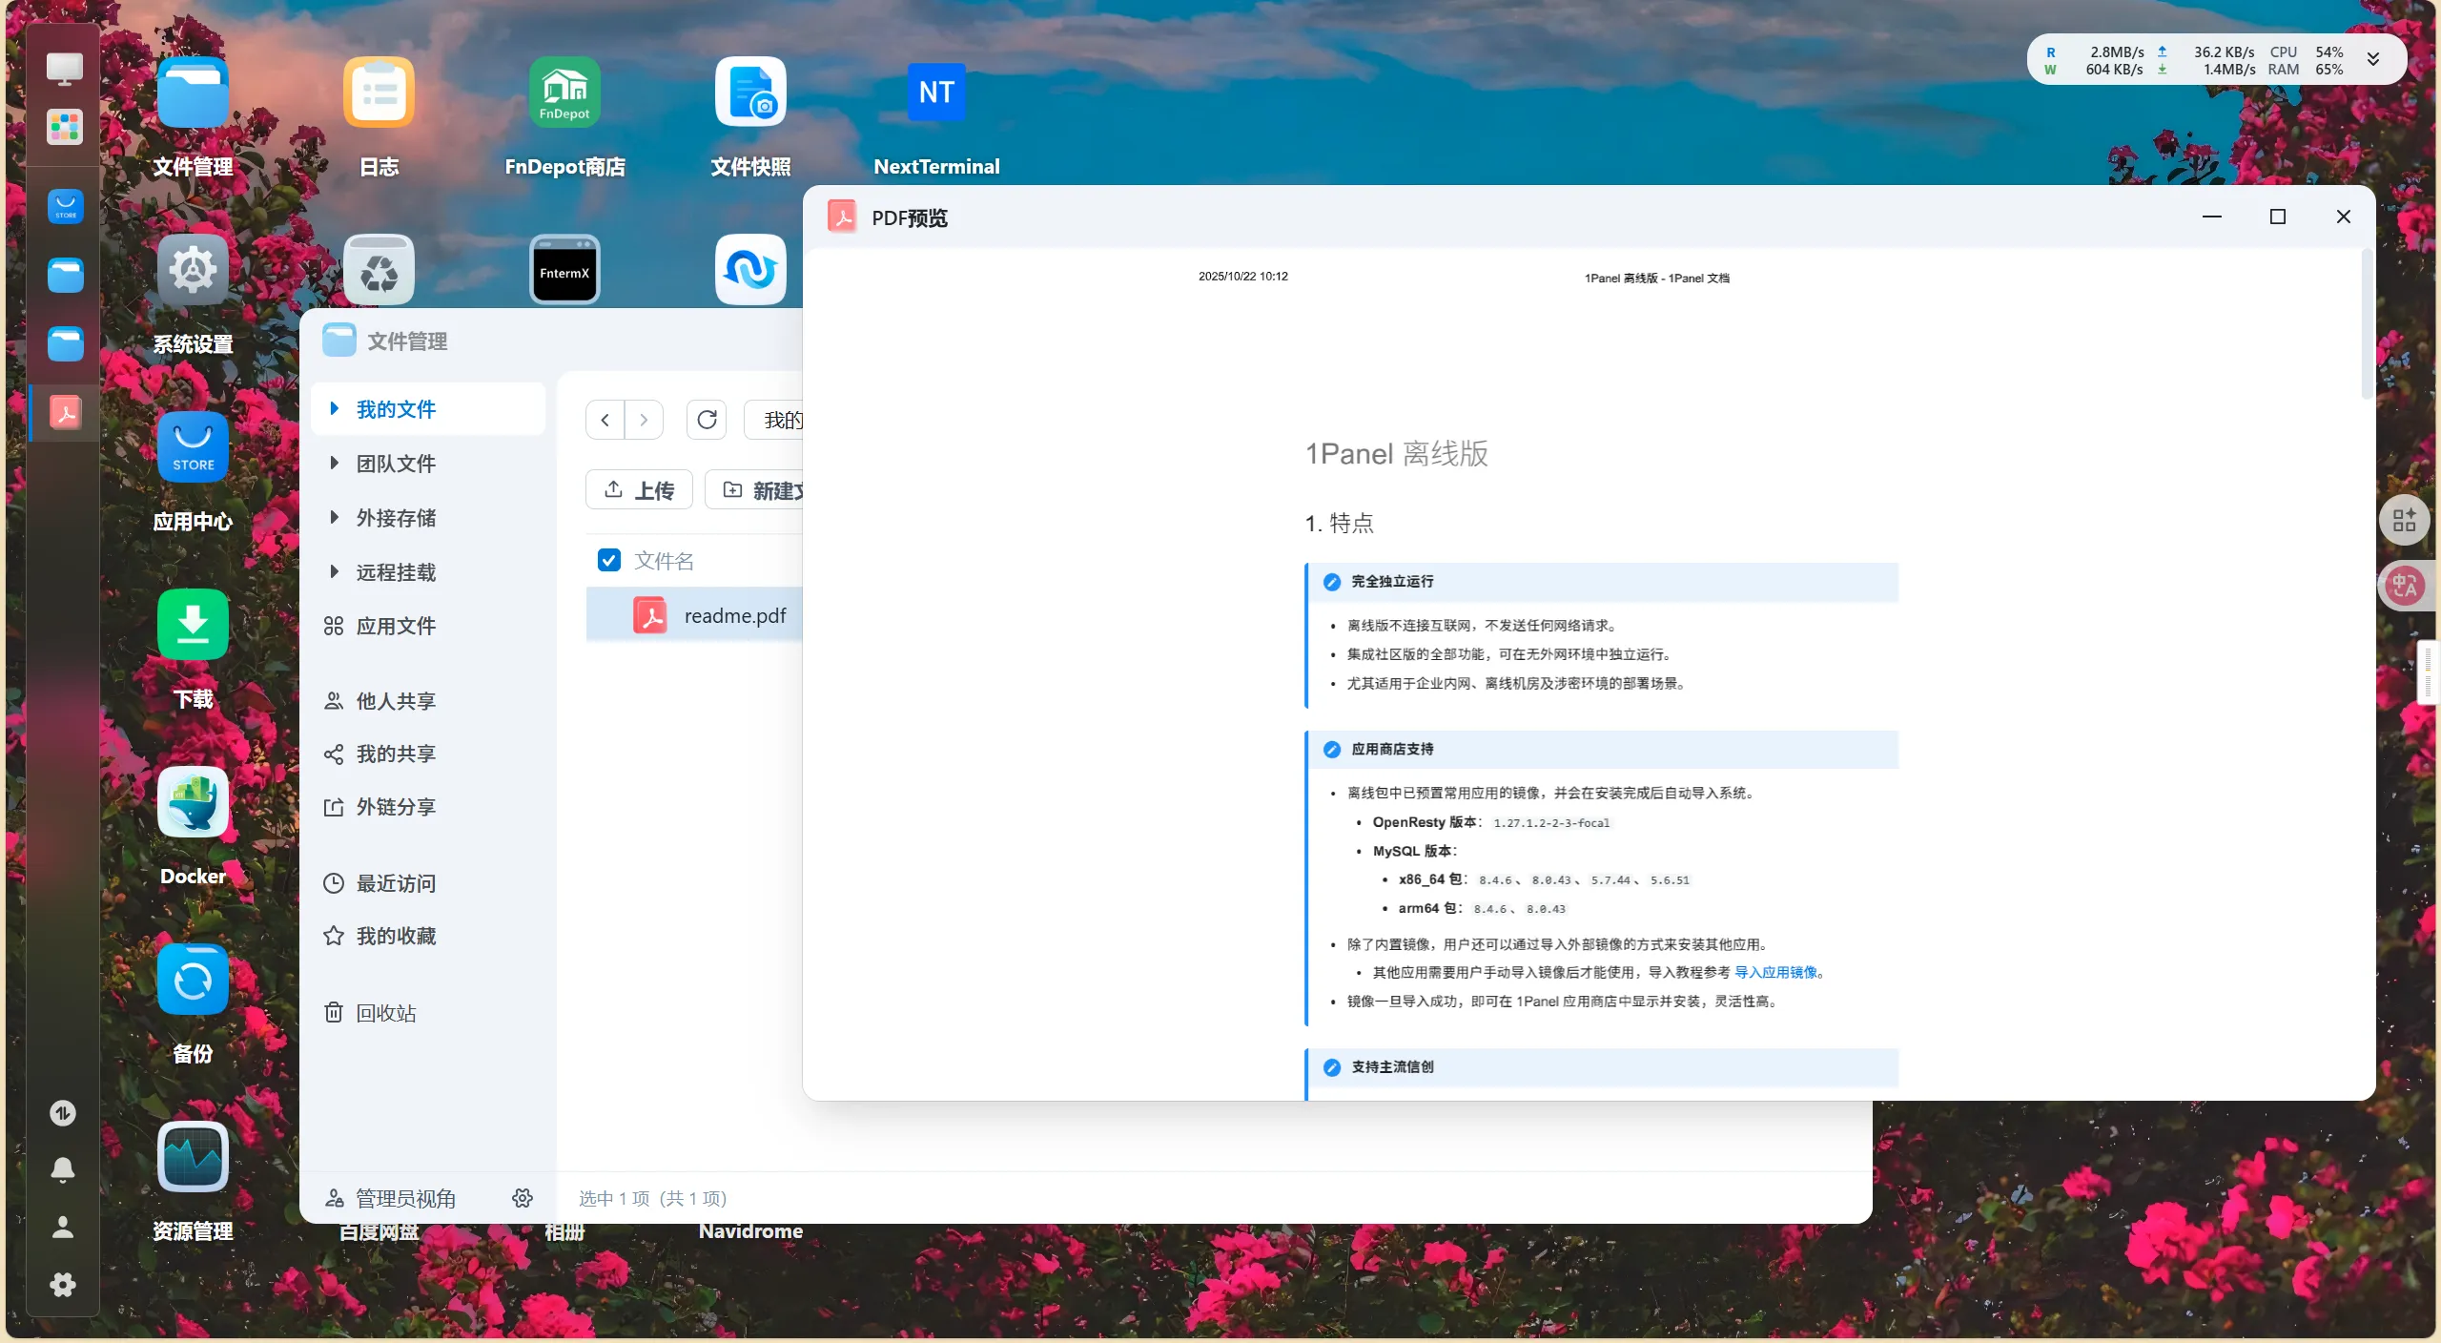Click the settings gear beside 管理员视角

(523, 1198)
